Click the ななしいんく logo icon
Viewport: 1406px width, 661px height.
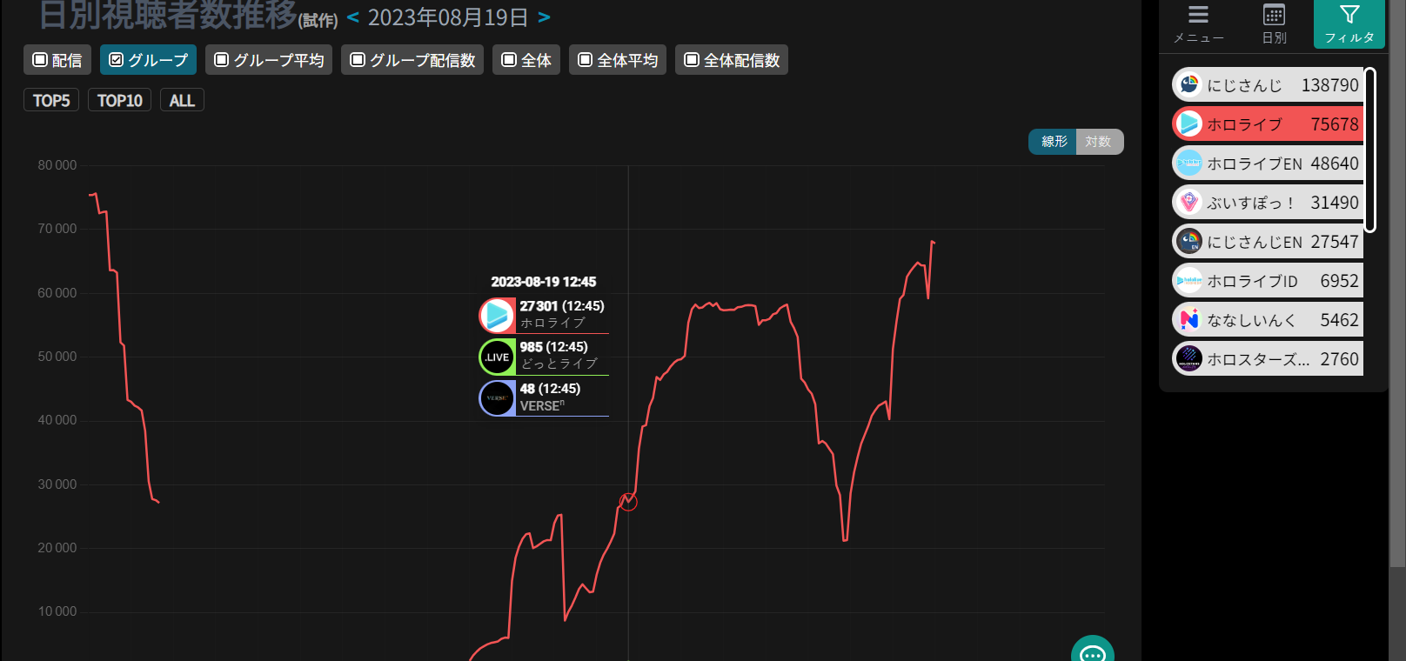click(1189, 320)
